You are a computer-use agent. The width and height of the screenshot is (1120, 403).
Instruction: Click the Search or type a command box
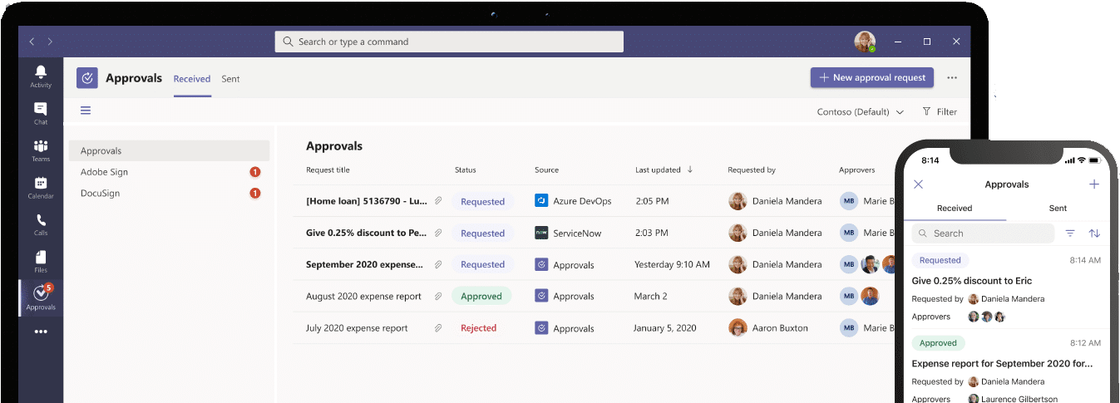click(x=449, y=42)
